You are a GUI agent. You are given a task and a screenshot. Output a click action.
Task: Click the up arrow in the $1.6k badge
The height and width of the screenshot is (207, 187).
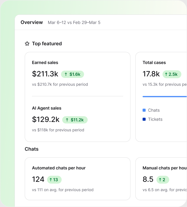[66, 74]
